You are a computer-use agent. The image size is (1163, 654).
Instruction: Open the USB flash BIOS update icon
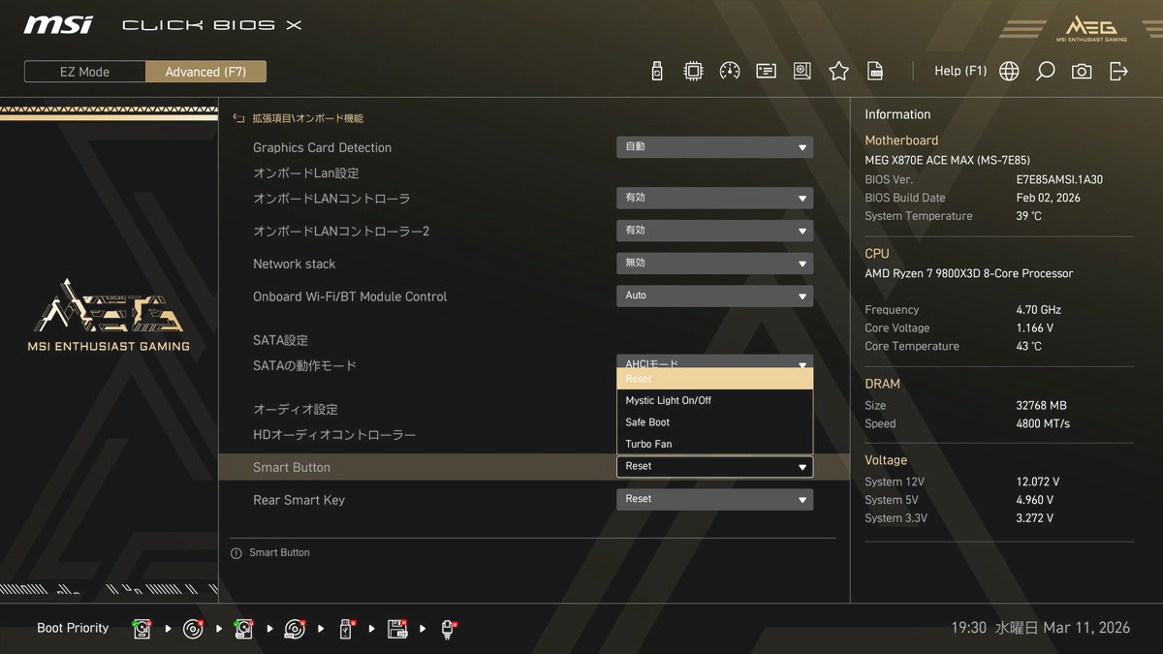(657, 71)
